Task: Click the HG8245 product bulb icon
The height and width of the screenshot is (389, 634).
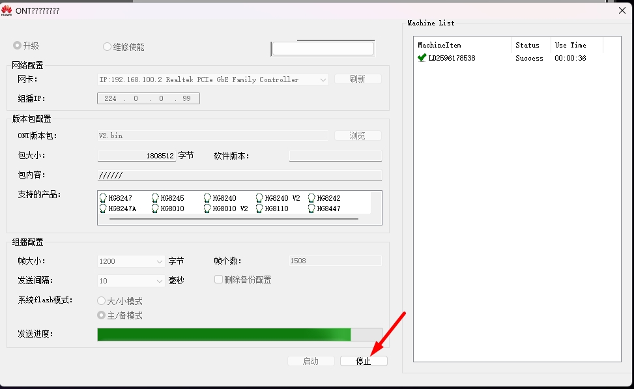Action: (x=155, y=198)
